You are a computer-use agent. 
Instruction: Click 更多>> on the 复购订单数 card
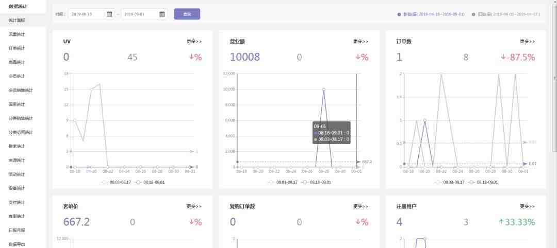click(361, 206)
